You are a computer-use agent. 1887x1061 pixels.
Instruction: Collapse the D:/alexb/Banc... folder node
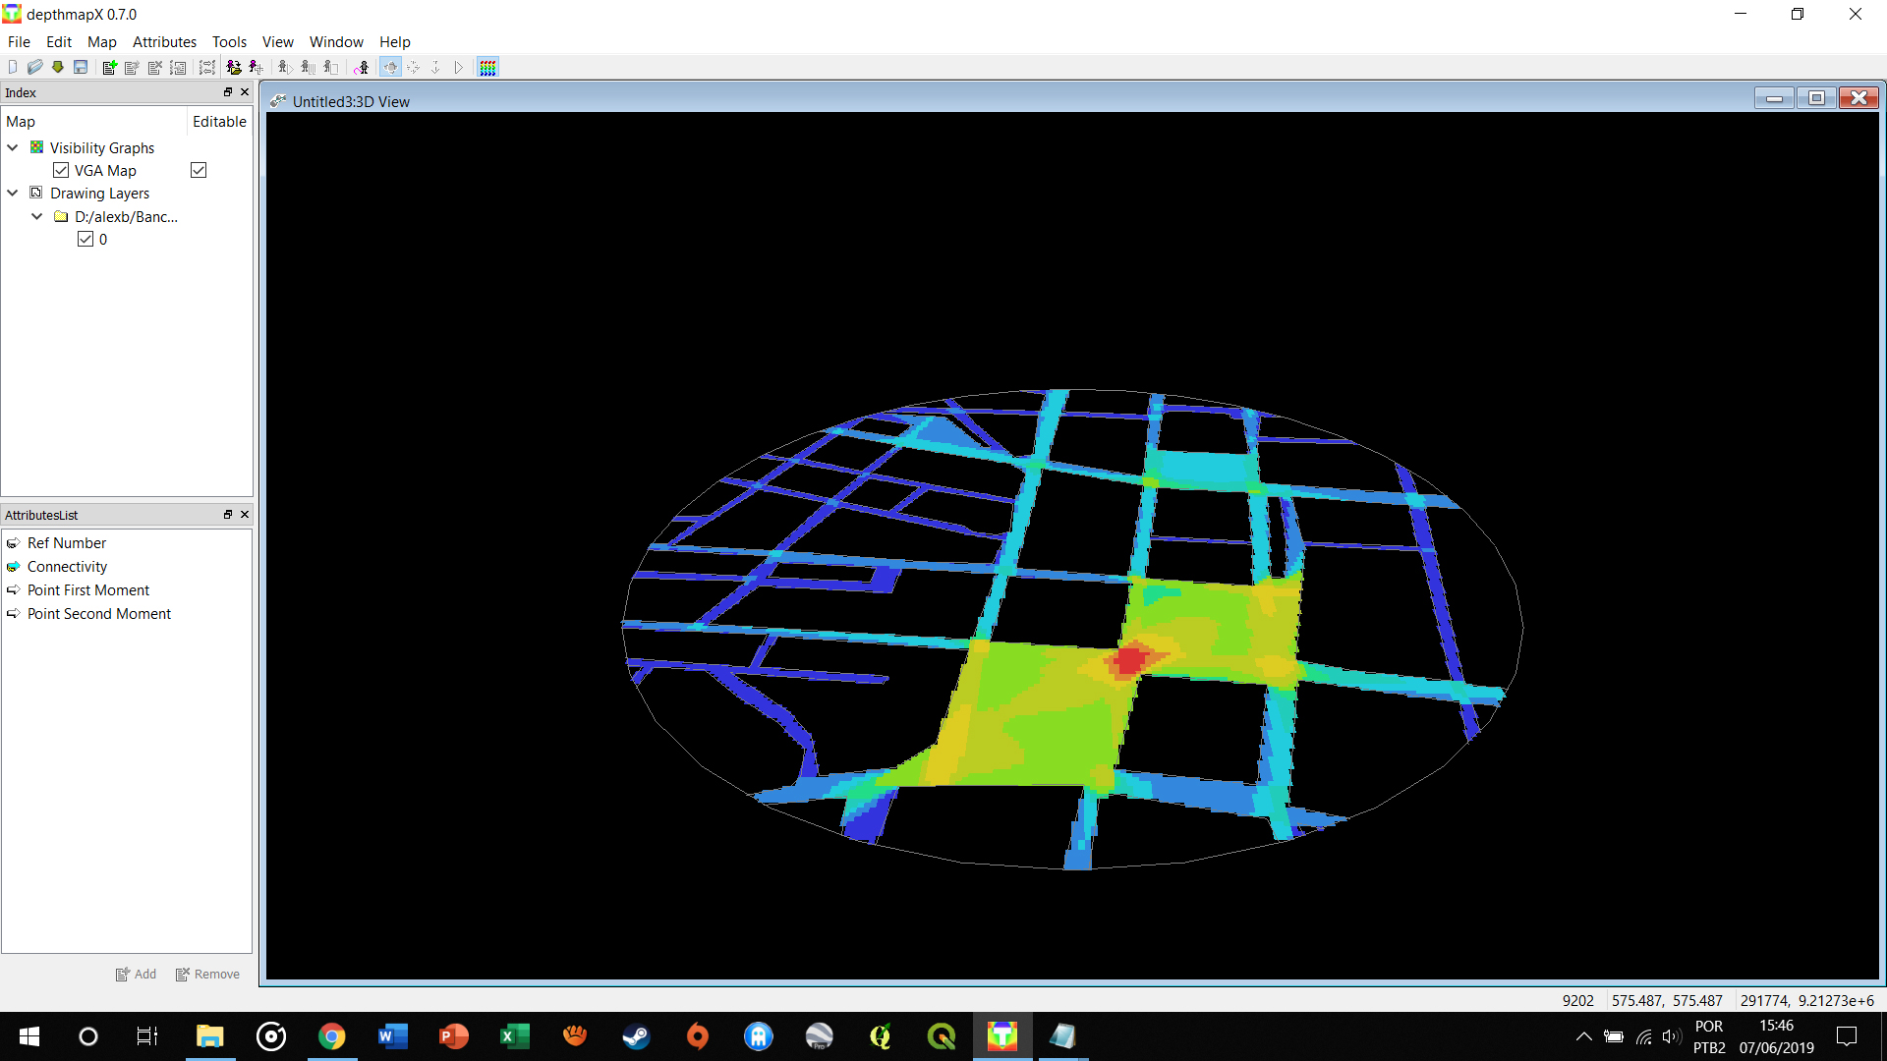point(37,216)
